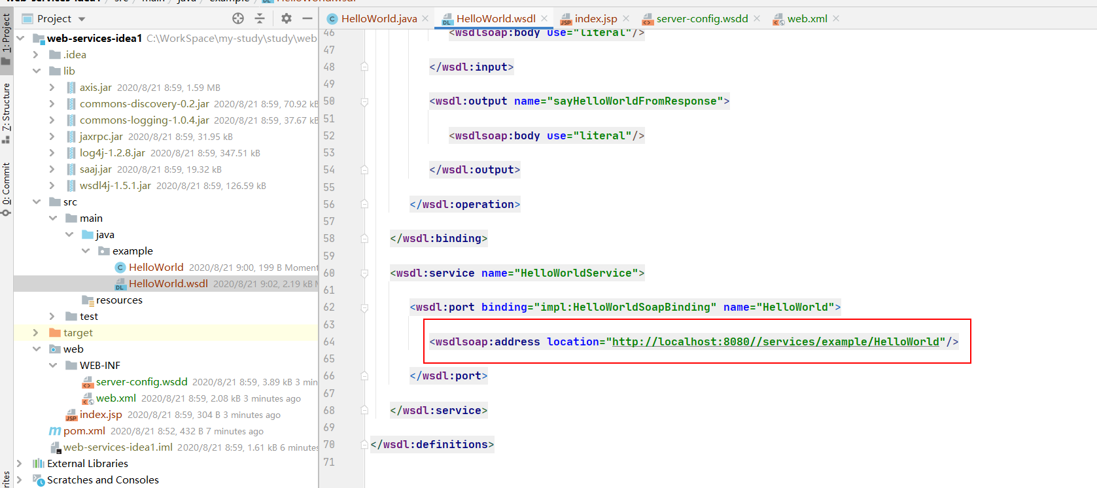
Task: Click Scratches and Consoles node
Action: tap(103, 479)
